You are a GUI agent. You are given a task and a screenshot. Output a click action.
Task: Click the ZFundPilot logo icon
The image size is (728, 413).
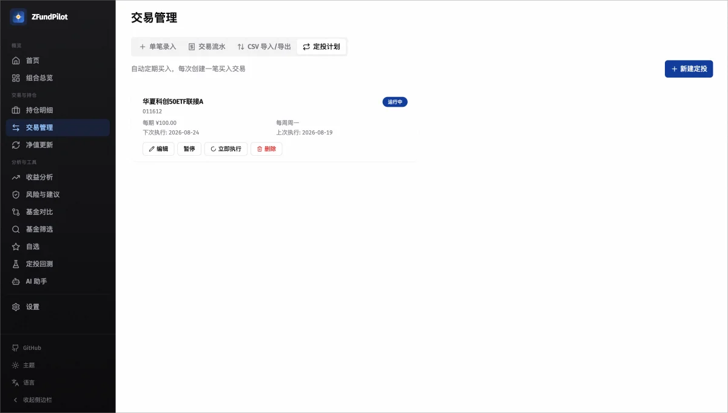18,17
